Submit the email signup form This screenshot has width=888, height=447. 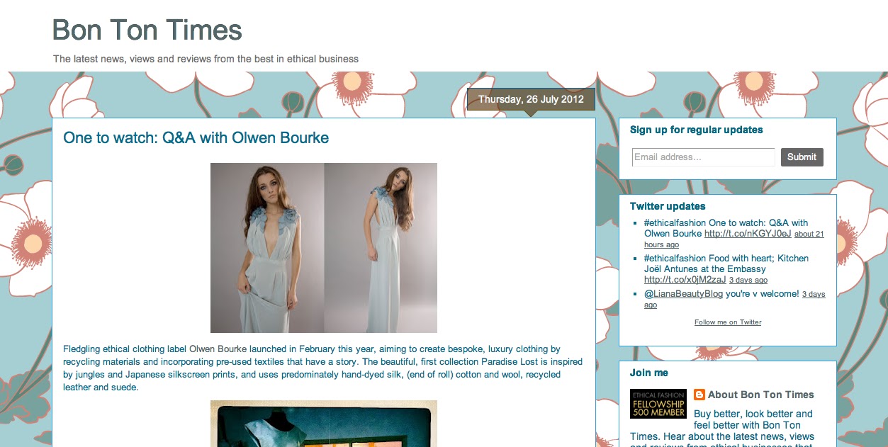point(802,157)
